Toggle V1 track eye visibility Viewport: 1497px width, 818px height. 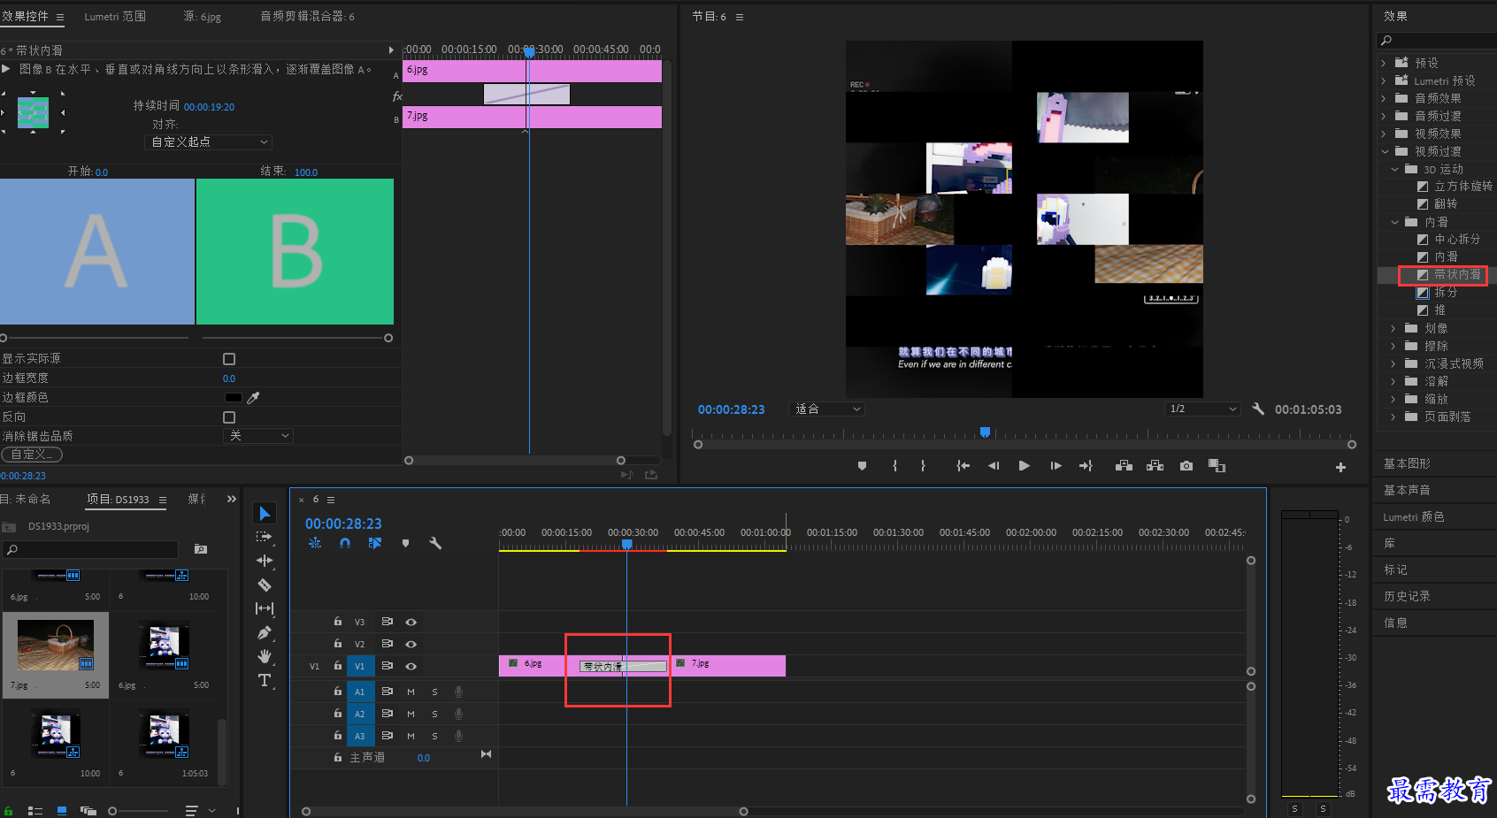[411, 667]
